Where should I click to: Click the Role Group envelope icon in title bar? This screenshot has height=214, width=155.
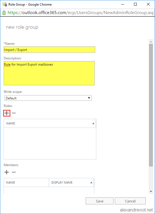5,5
